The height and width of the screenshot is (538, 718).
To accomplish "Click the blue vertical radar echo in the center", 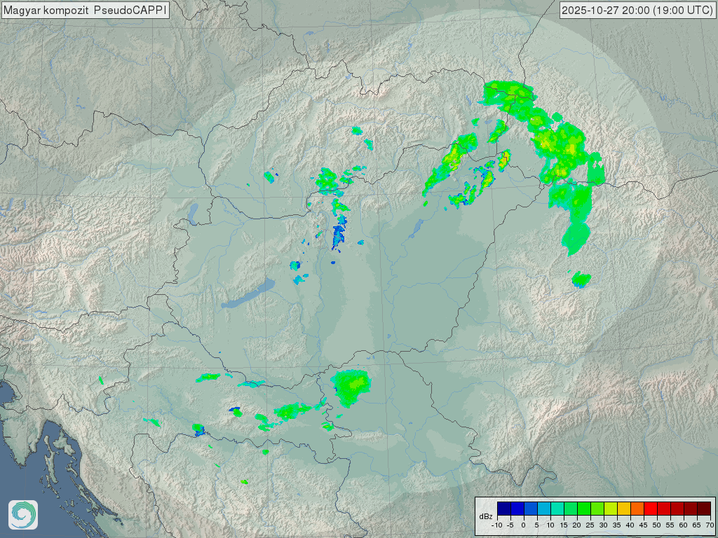I will [x=339, y=235].
